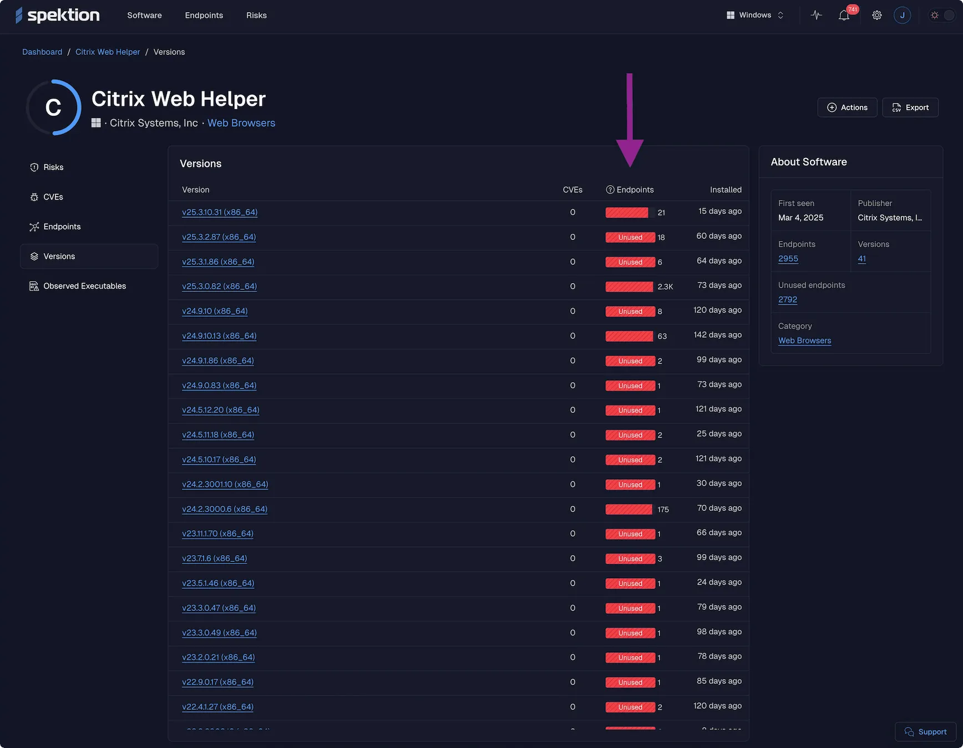The width and height of the screenshot is (963, 748).
Task: Click the Unused endpoint usage bar for v25.3.2.87
Action: (x=630, y=237)
